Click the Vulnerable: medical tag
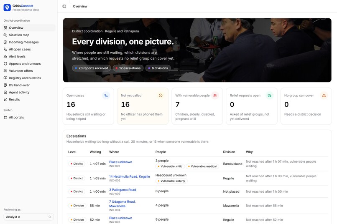Image resolution: width=337 pixels, height=224 pixels. [202, 166]
